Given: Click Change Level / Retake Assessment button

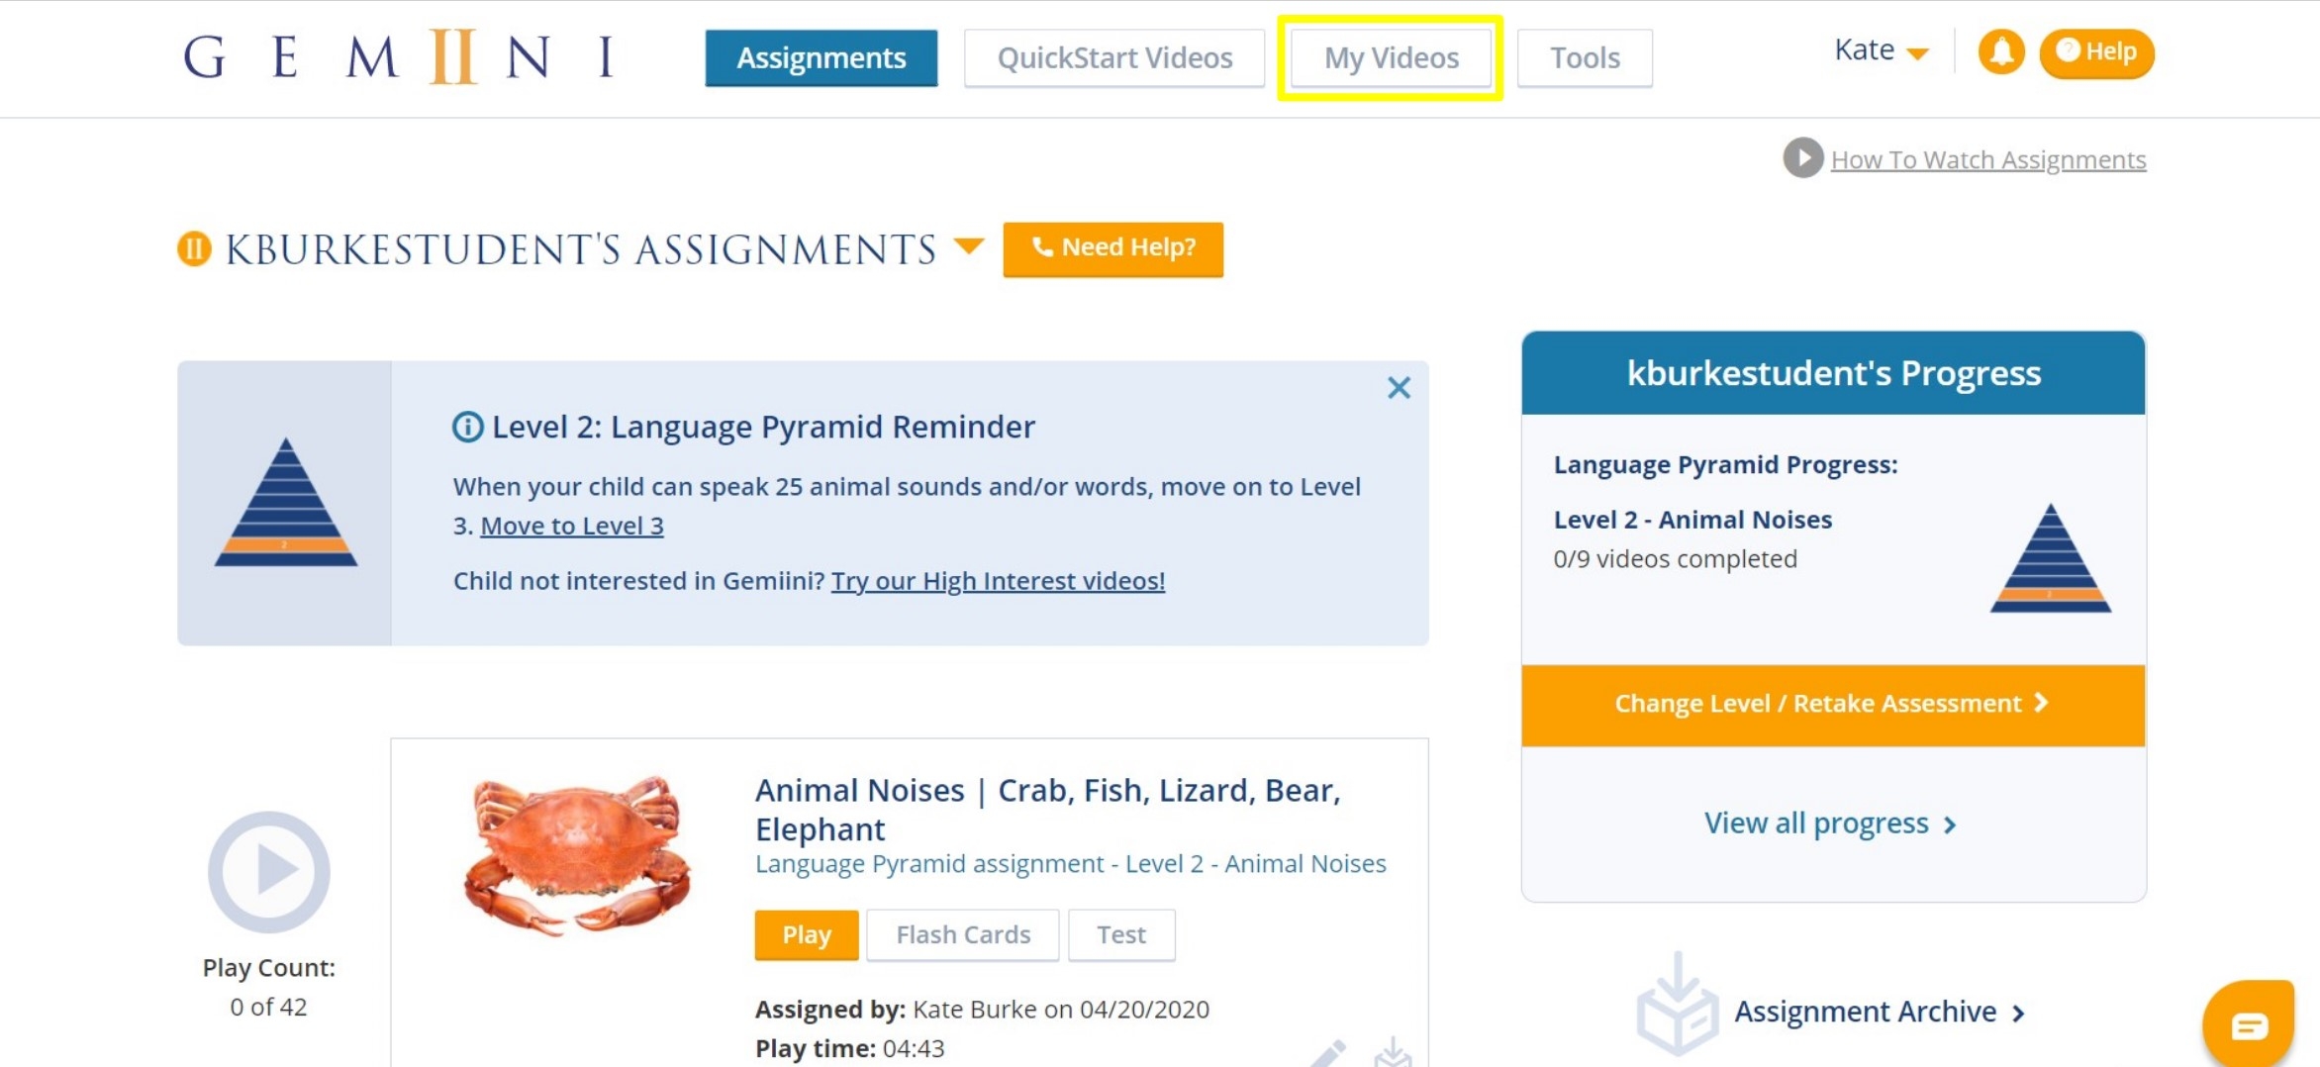Looking at the screenshot, I should (1832, 705).
